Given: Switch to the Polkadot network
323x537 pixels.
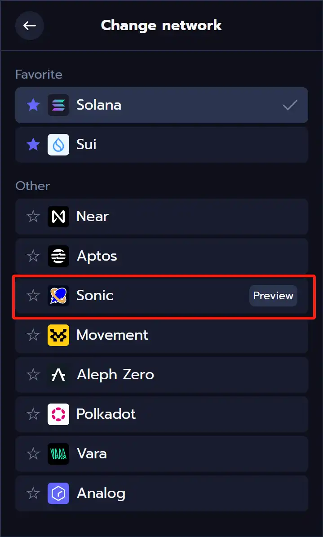Looking at the screenshot, I should (x=162, y=414).
